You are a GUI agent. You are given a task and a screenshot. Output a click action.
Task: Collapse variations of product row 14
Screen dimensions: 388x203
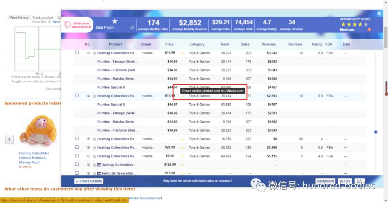(94, 96)
